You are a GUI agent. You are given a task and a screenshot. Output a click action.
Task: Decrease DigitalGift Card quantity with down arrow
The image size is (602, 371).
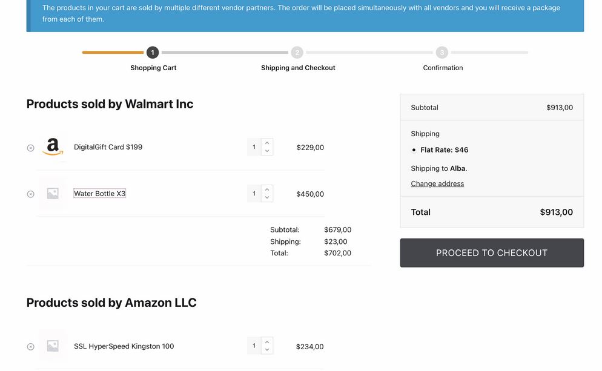coord(267,151)
